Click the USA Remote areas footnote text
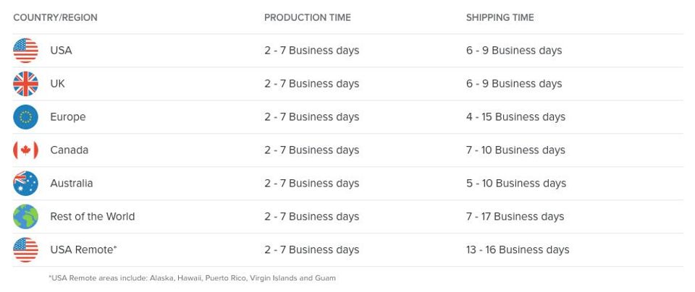 click(x=193, y=278)
